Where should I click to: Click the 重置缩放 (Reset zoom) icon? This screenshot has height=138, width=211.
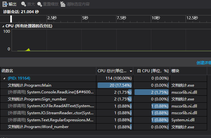[40, 4]
